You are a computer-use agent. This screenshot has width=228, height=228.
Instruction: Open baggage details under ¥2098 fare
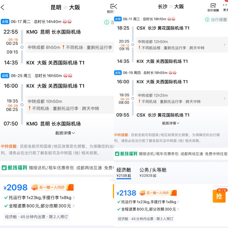(40, 198)
